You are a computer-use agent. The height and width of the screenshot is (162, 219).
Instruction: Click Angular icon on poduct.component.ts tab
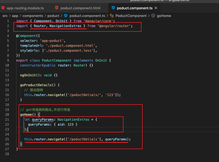113,8
